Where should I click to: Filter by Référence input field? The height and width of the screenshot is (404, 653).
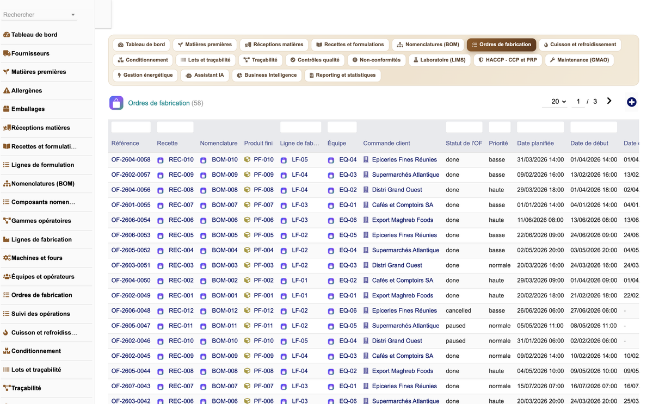click(131, 127)
